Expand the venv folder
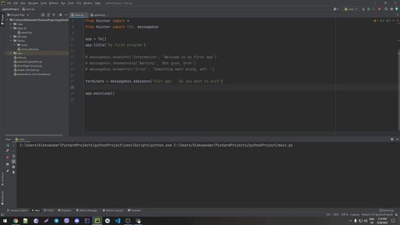Image resolution: width=400 pixels, height=225 pixels. (x=11, y=53)
